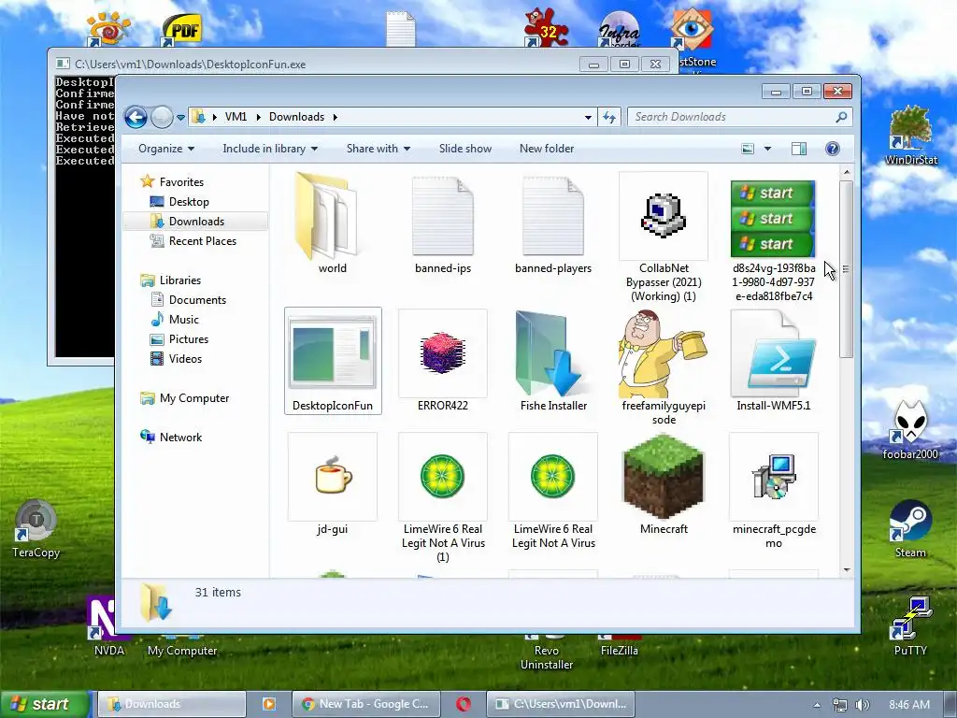Viewport: 957px width, 718px height.
Task: Click Slide show in the toolbar
Action: pos(465,149)
